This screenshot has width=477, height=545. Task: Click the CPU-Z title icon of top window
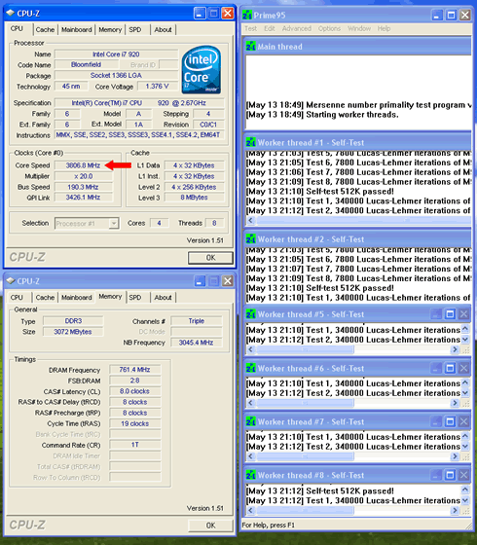click(x=11, y=14)
